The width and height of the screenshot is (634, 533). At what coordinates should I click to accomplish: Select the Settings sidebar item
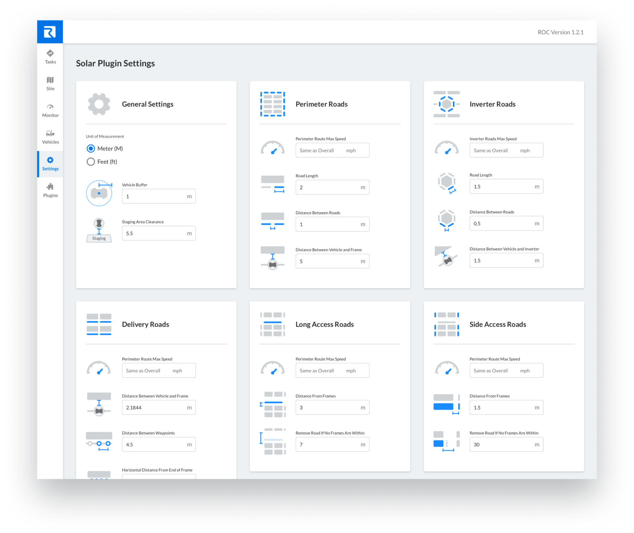point(50,164)
